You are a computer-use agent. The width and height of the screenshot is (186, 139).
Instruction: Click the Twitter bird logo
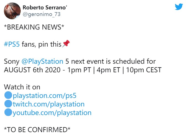tap(179, 7)
